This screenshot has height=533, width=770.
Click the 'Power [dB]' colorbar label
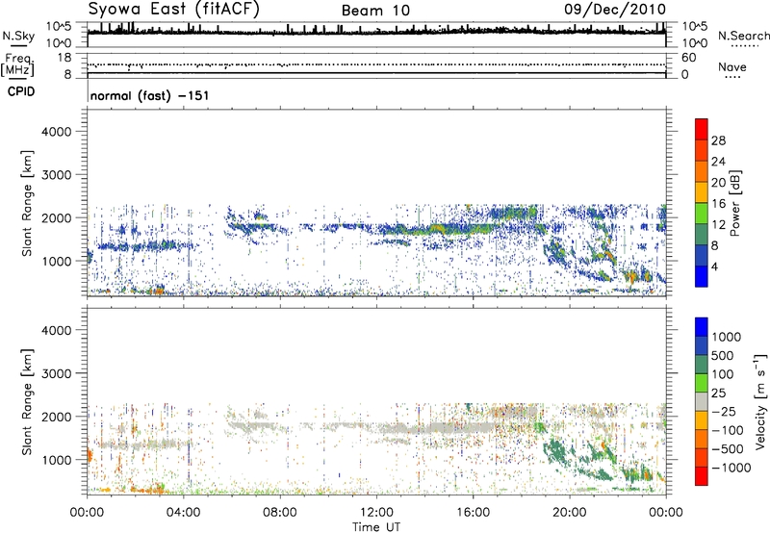pos(735,203)
